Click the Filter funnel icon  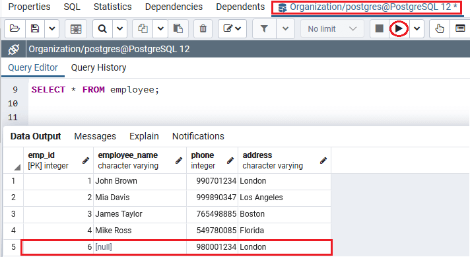click(x=264, y=29)
